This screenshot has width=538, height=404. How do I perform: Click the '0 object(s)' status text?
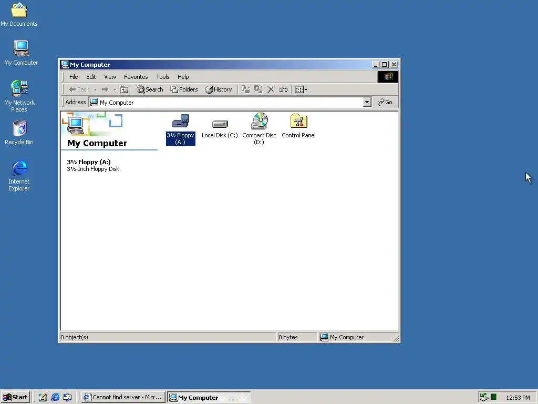click(75, 337)
